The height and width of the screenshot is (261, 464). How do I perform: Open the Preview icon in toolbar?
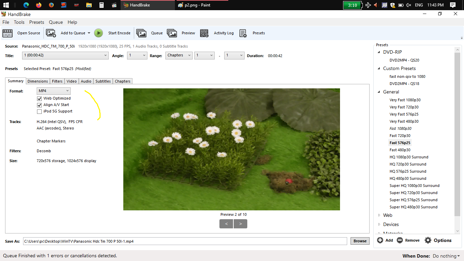coord(172,33)
